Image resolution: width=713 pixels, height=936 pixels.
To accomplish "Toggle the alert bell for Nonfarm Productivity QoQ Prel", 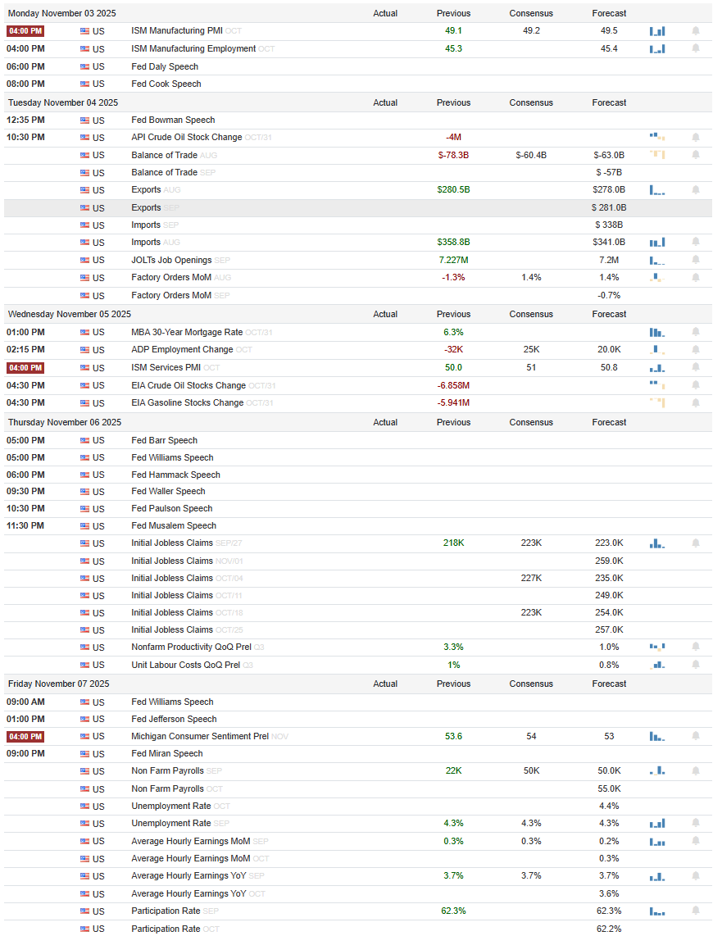I will (x=696, y=647).
